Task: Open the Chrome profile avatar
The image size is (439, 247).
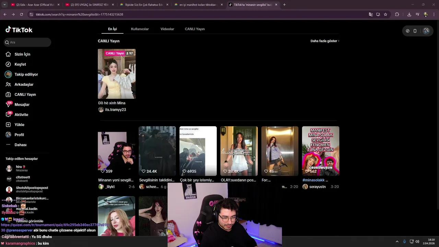Action: coord(426,14)
